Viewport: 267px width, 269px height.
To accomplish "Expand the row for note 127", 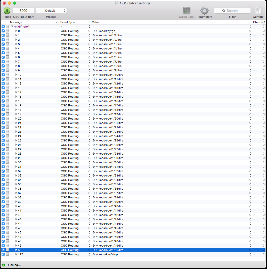I will (x=16, y=254).
